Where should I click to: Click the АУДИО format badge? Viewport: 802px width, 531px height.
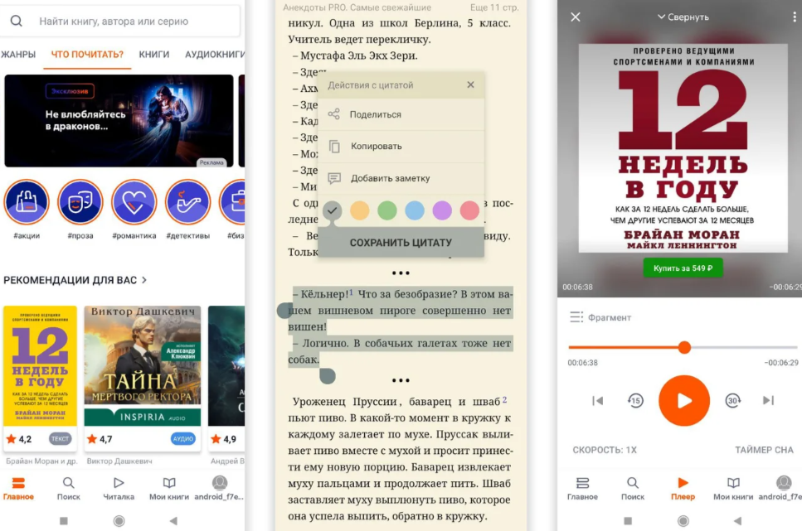click(182, 438)
